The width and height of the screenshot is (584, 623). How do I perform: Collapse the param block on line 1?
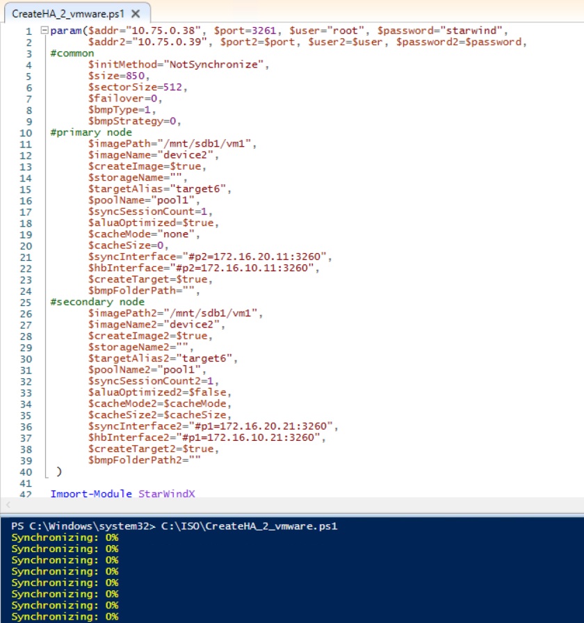pyautogui.click(x=44, y=30)
